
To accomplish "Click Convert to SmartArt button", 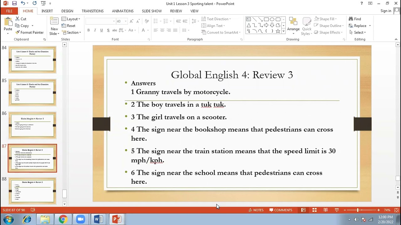I will [x=221, y=32].
